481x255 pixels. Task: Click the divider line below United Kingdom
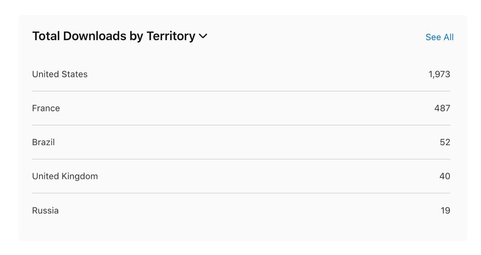(240, 193)
